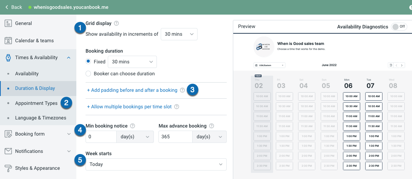Click Add padding before and after a booking
Screen dimensions: 412x179
[x=132, y=90]
